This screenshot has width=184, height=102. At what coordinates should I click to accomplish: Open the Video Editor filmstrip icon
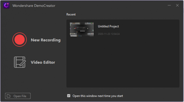click(x=20, y=62)
